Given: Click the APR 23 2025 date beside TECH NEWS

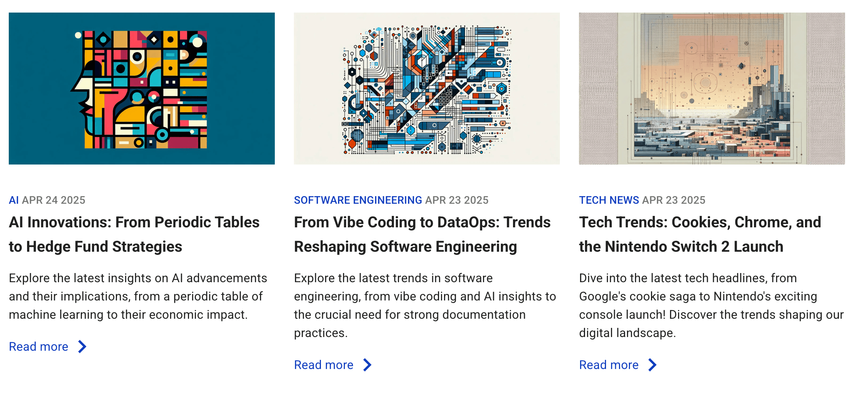Looking at the screenshot, I should pyautogui.click(x=674, y=200).
